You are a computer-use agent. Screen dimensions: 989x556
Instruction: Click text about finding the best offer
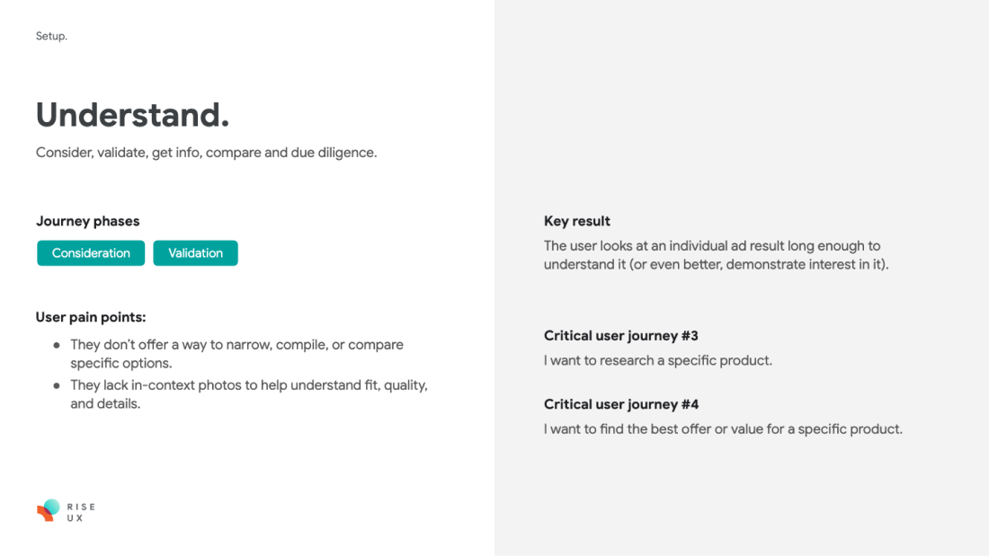[723, 429]
